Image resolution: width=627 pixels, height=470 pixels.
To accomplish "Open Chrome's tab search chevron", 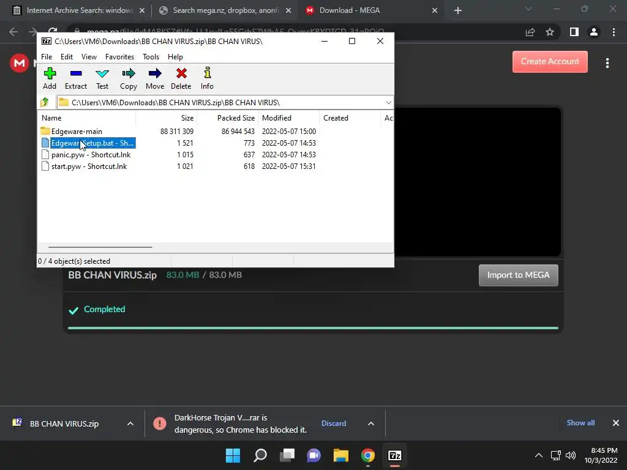I will click(528, 9).
